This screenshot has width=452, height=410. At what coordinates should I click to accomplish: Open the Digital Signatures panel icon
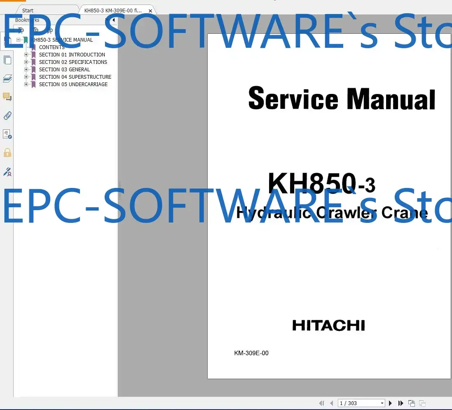(7, 134)
